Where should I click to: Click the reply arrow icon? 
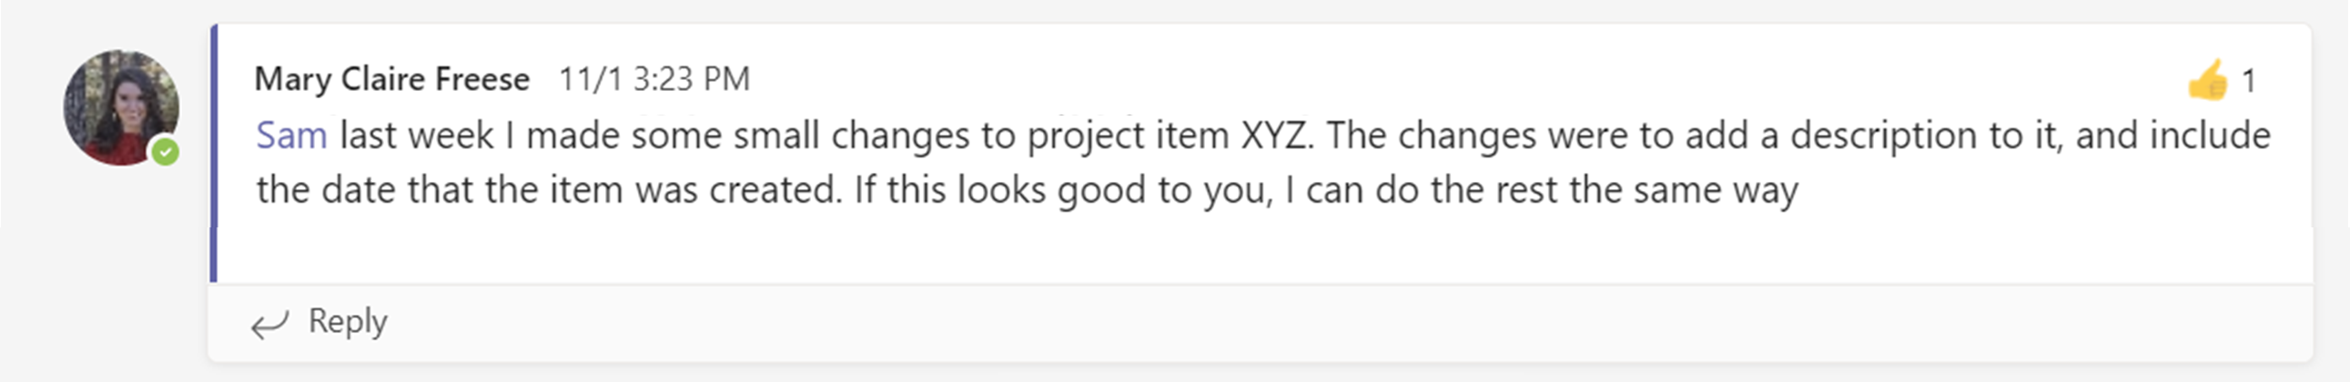click(x=270, y=323)
